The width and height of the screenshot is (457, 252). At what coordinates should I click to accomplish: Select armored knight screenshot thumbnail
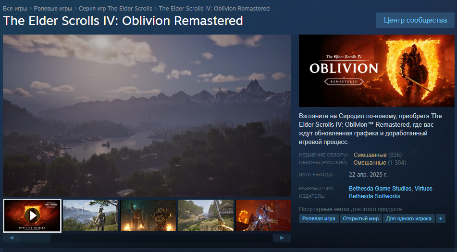[91, 216]
